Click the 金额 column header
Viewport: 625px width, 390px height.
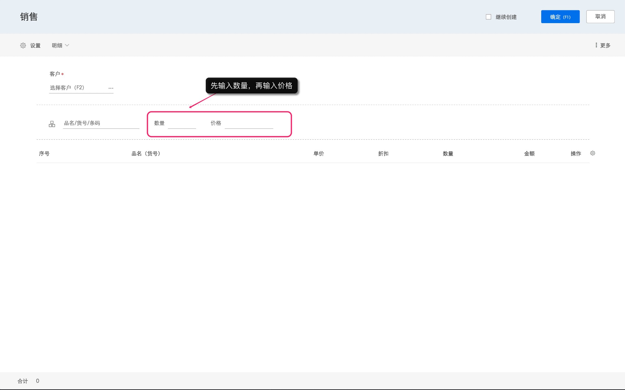[529, 153]
